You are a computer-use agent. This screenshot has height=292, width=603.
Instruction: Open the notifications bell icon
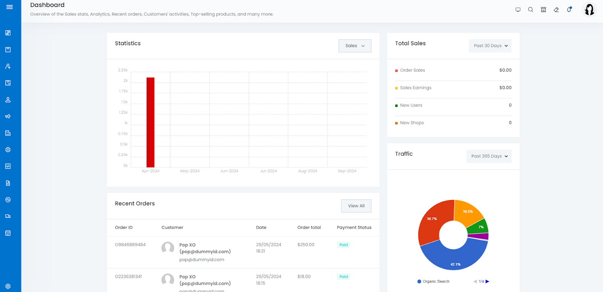[x=569, y=9]
